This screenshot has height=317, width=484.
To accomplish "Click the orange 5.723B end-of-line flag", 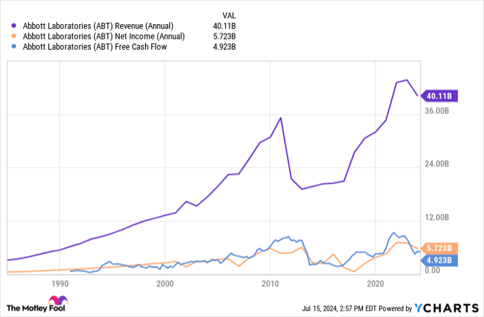I will tap(439, 248).
